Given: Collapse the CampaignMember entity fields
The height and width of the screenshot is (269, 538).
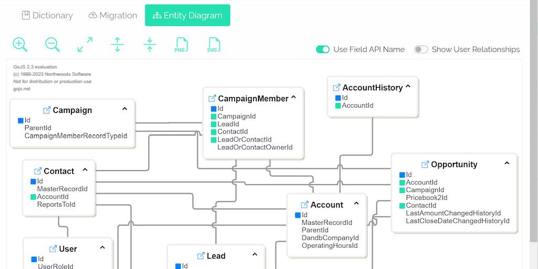Looking at the screenshot, I should tap(294, 98).
